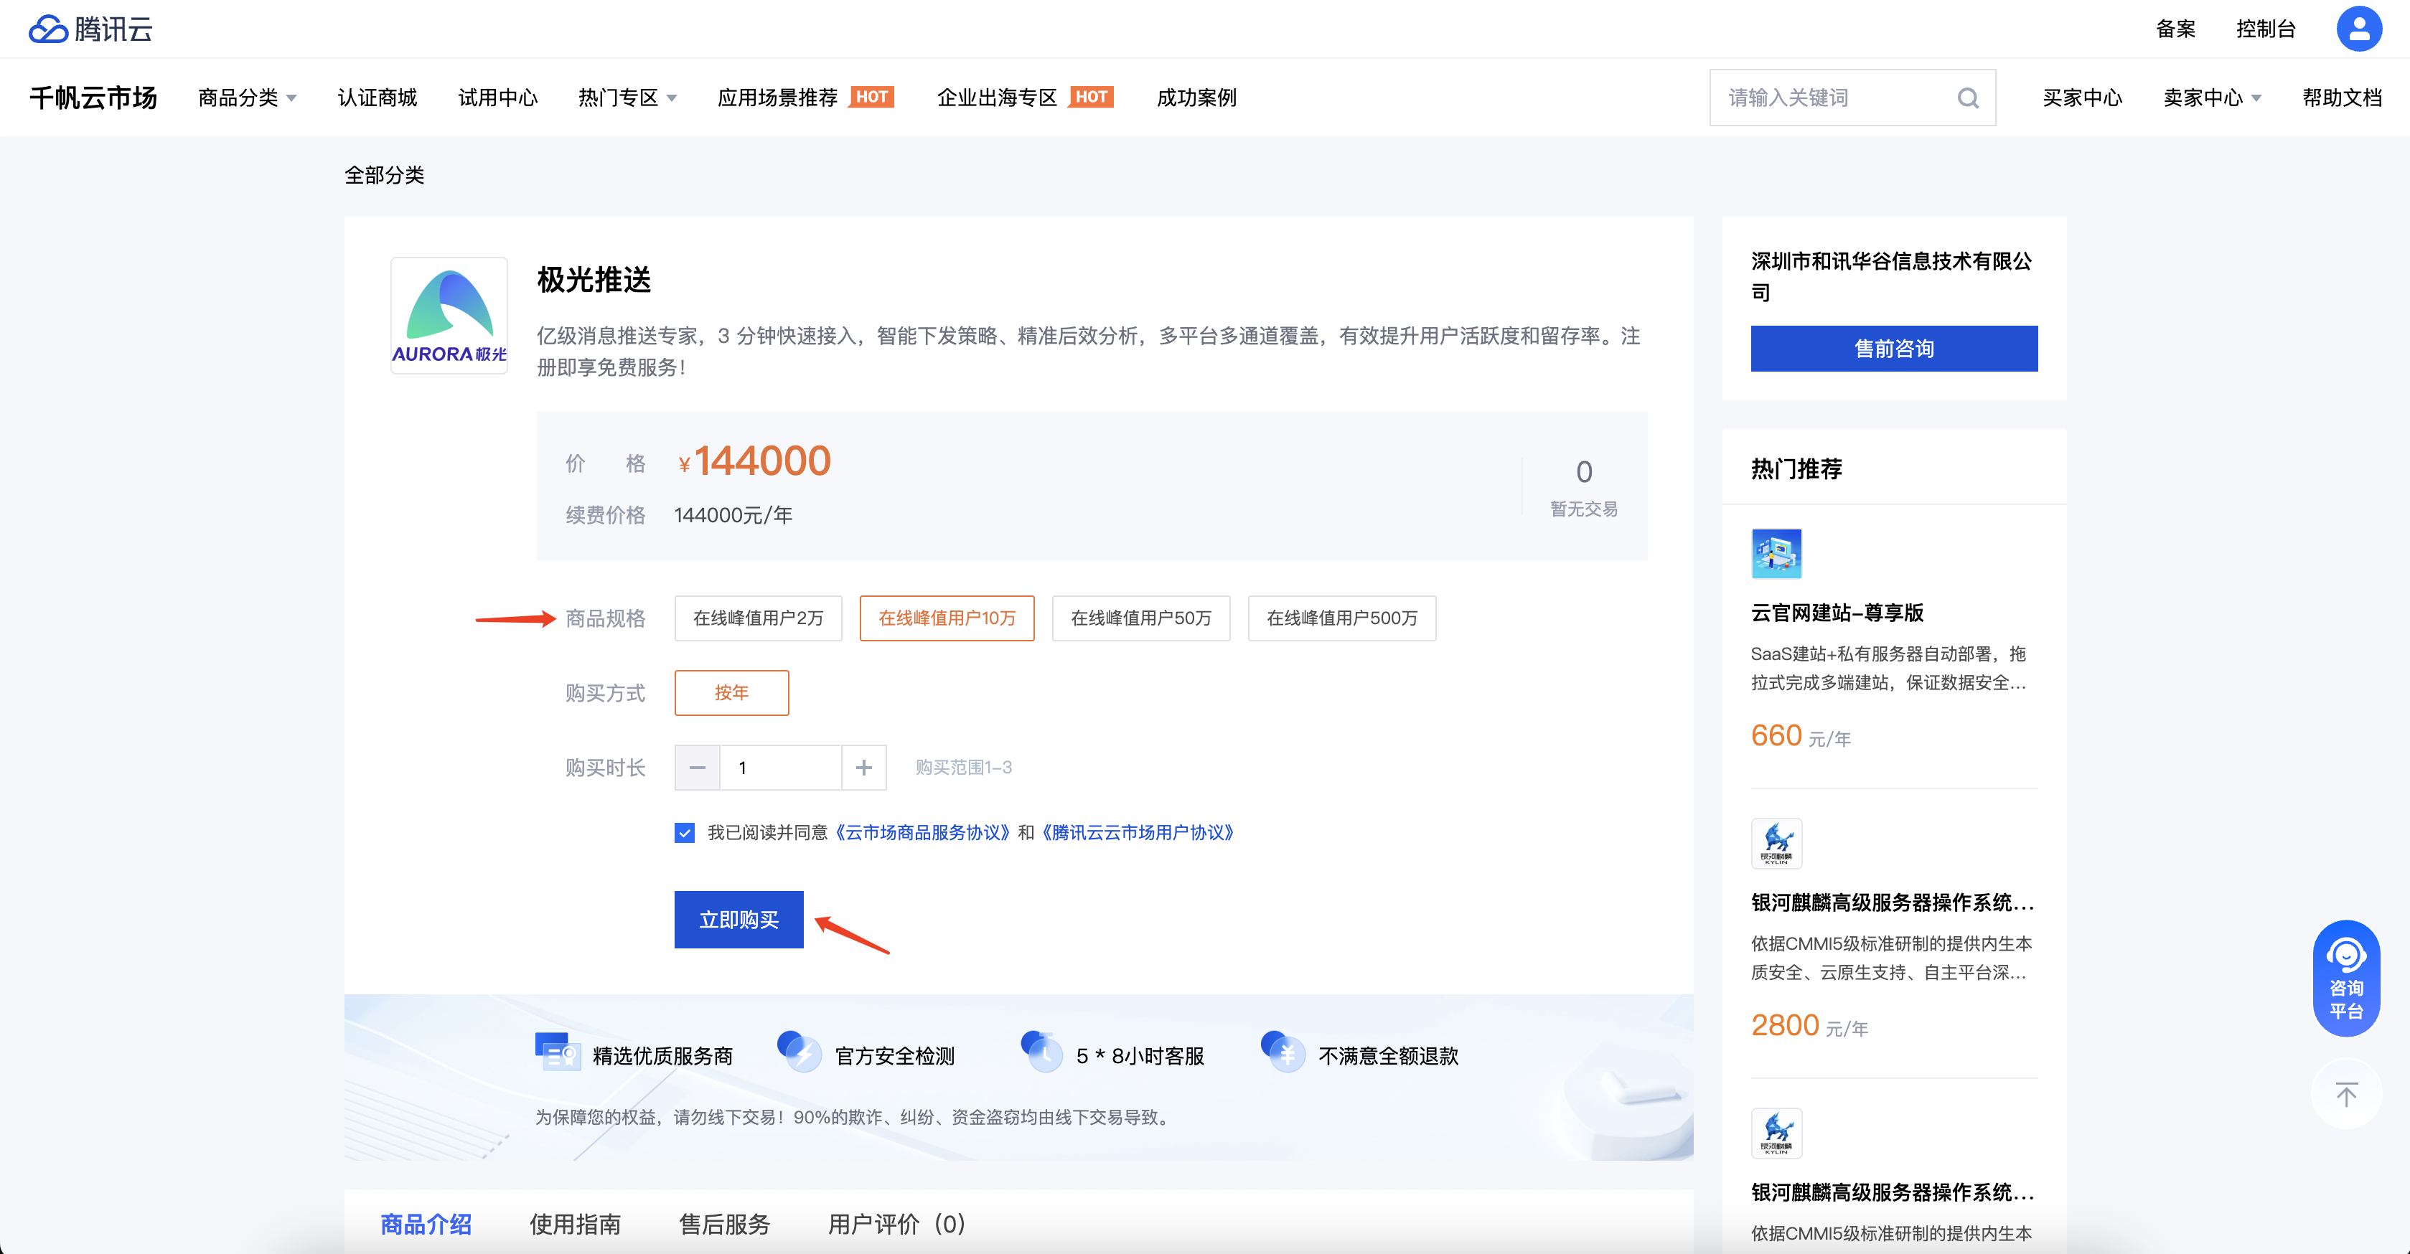2410x1254 pixels.
Task: Click the 售前咨询 button
Action: [x=1895, y=349]
